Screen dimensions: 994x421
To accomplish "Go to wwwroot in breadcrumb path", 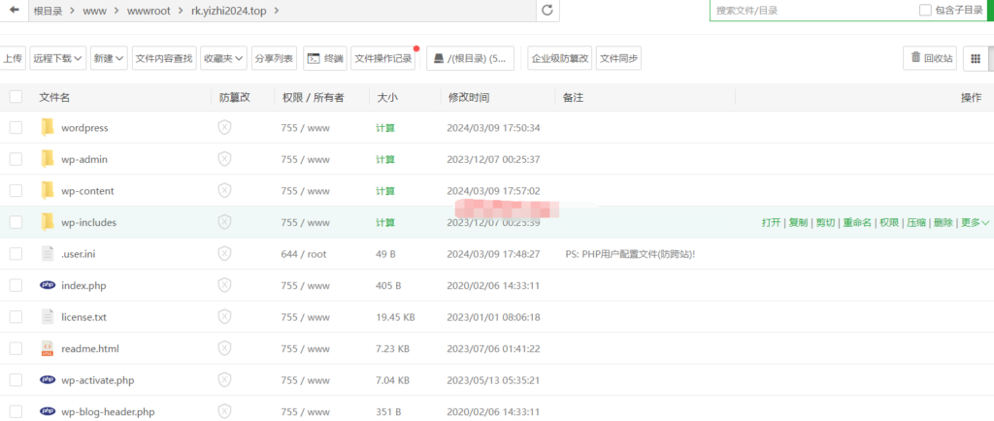I will 149,11.
